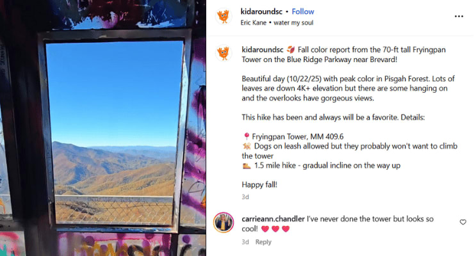Open the kidaroundsc username in the header
The height and width of the screenshot is (256, 474).
click(x=261, y=12)
